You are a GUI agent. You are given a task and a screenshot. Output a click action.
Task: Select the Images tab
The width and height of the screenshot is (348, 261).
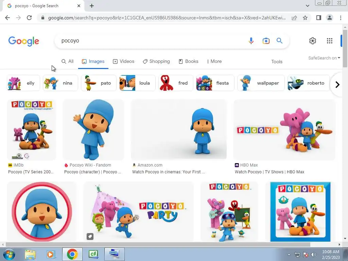[93, 62]
